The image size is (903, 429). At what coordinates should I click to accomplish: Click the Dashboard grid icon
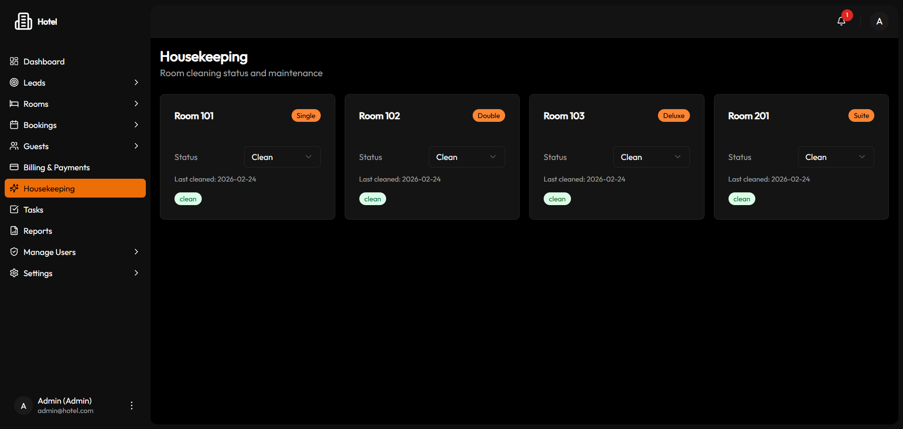(14, 61)
